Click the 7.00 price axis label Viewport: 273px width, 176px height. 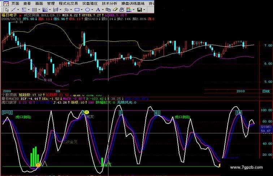(268, 46)
